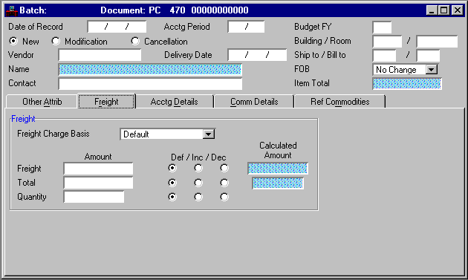Minimize the document window
Viewport: 468px width, 280px height.
click(x=432, y=10)
